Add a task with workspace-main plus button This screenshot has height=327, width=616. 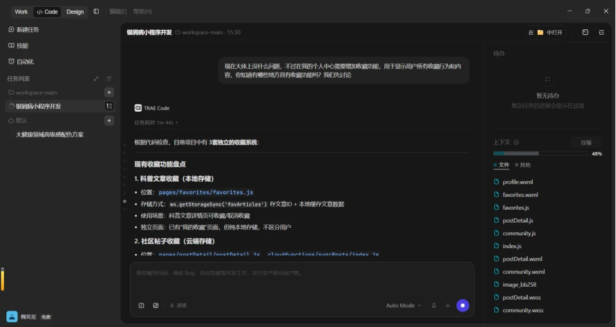pyautogui.click(x=109, y=92)
